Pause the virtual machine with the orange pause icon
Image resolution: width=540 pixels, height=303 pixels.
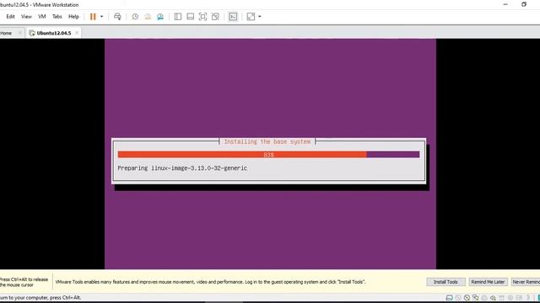click(x=93, y=17)
